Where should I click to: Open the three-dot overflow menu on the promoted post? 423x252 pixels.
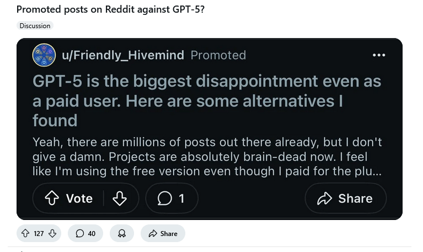(379, 55)
